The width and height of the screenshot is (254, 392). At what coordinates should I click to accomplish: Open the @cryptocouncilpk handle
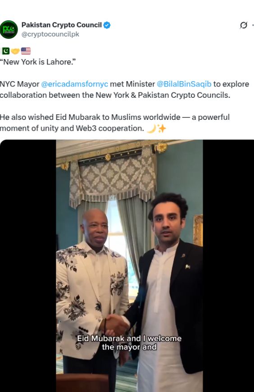50,34
